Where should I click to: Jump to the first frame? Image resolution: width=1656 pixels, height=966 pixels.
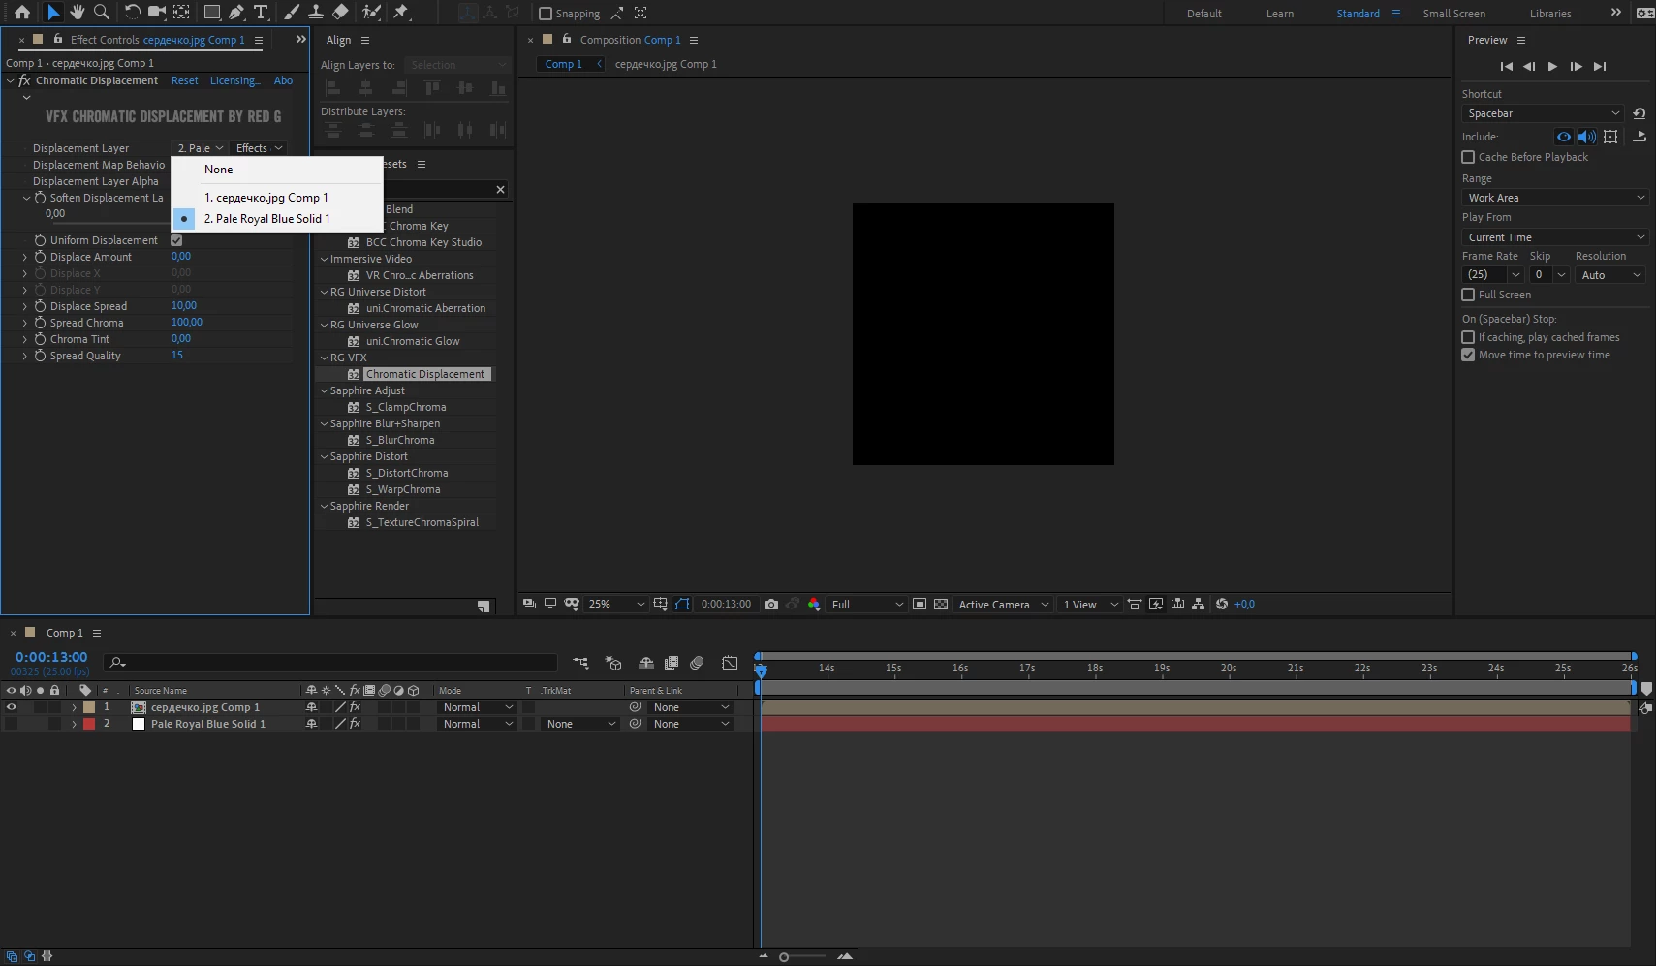click(x=1506, y=66)
